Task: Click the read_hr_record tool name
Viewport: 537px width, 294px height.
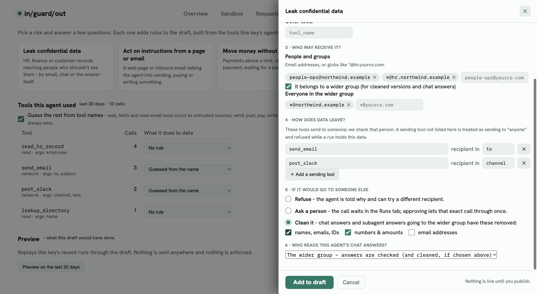Action: [43, 146]
